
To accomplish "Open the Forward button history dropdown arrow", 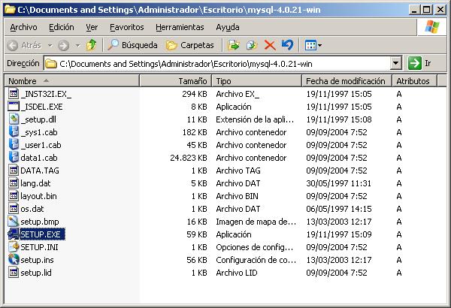I will pyautogui.click(x=77, y=45).
